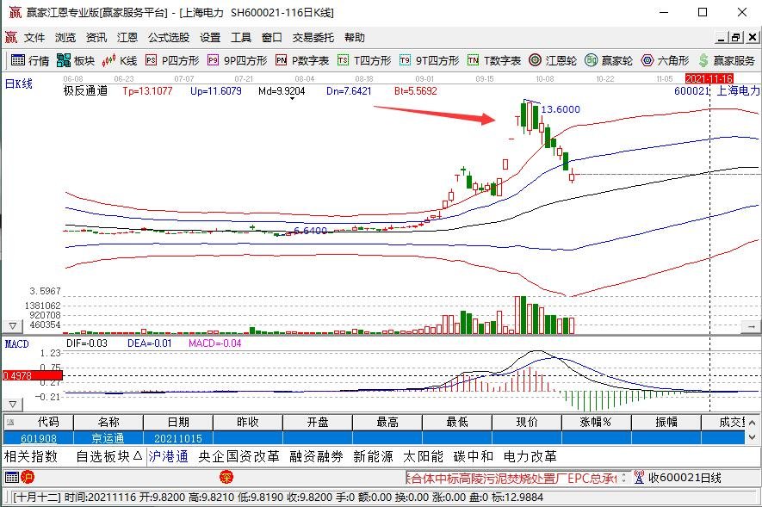Restore the inner child window button
762x507 pixels.
tap(737, 37)
